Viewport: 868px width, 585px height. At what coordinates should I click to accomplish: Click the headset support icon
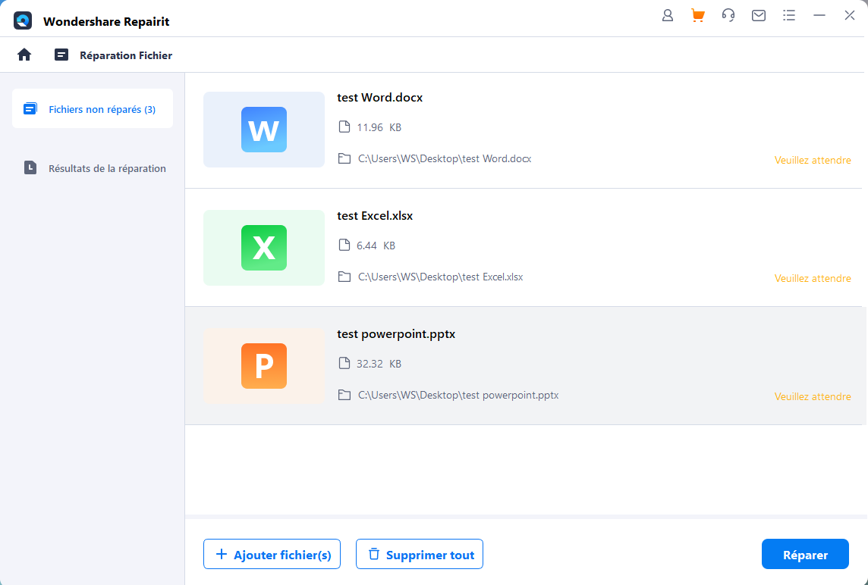pyautogui.click(x=728, y=15)
